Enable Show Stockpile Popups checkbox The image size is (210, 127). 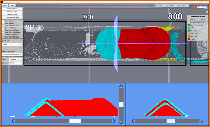tap(3, 32)
